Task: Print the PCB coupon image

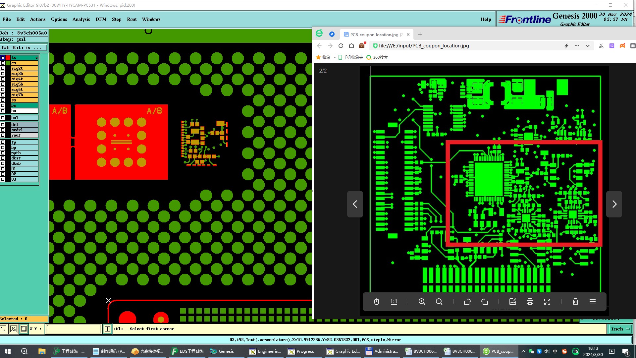Action: pyautogui.click(x=530, y=302)
